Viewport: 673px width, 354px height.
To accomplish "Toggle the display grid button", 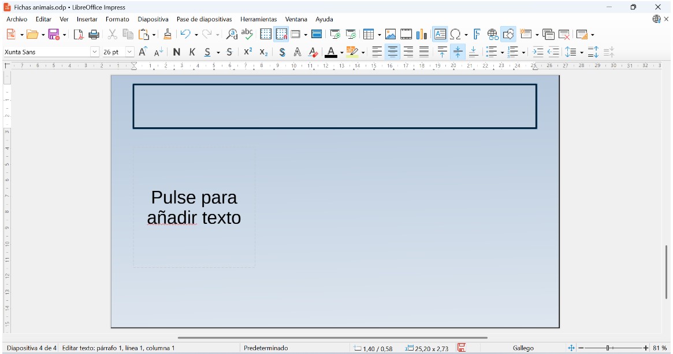I will [266, 35].
